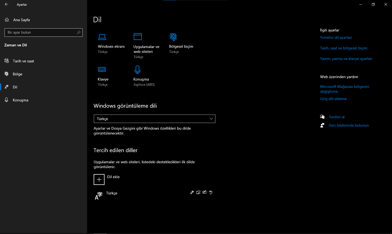Click the Dil ekle label
392x234 pixels.
click(114, 177)
